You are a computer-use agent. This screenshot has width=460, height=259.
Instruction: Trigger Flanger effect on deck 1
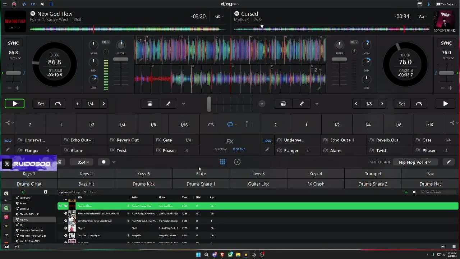38,150
